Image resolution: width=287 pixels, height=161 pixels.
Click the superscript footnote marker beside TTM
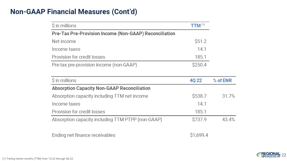pos(203,24)
